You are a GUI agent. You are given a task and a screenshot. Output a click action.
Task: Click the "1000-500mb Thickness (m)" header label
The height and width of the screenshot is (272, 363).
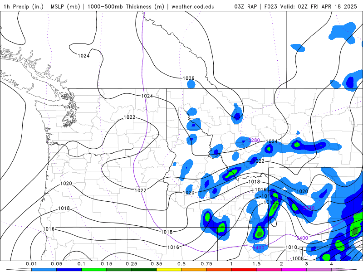pos(126,6)
